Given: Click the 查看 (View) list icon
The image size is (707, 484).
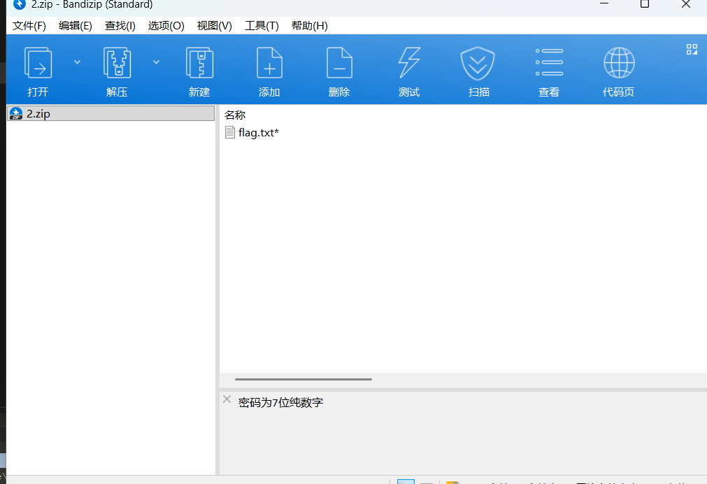Looking at the screenshot, I should pyautogui.click(x=549, y=63).
